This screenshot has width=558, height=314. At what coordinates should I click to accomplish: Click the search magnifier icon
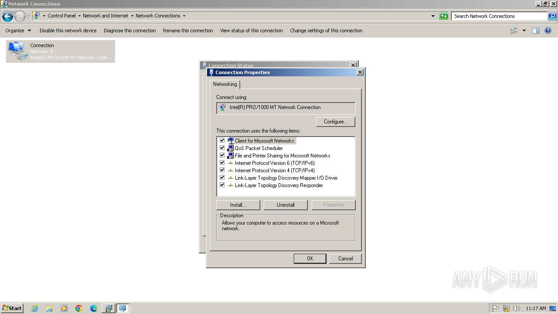(x=552, y=16)
